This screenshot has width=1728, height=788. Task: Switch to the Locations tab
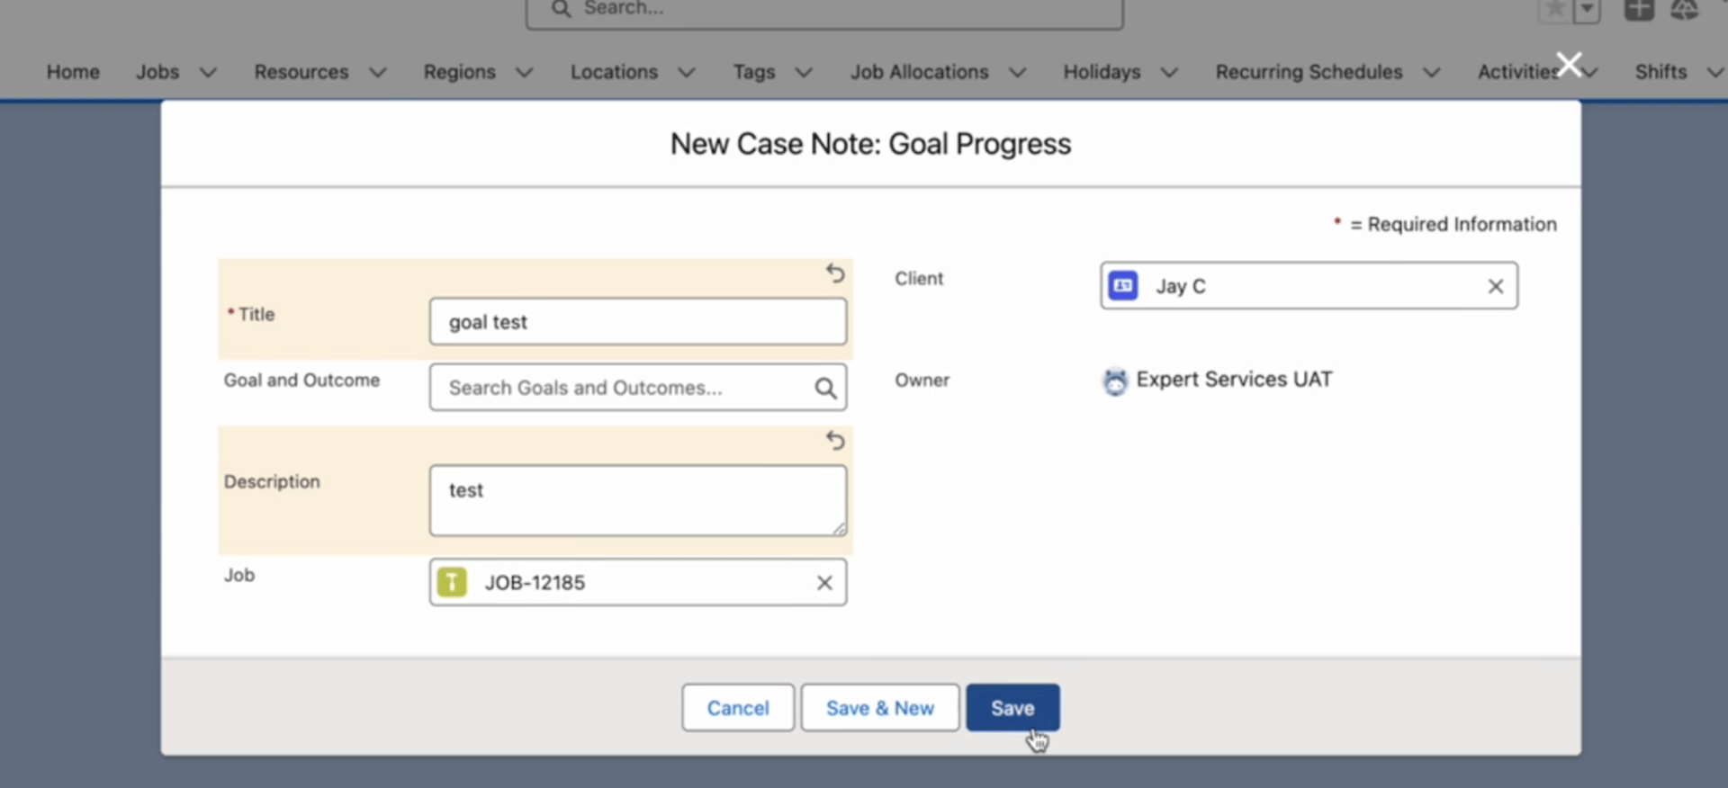click(614, 72)
